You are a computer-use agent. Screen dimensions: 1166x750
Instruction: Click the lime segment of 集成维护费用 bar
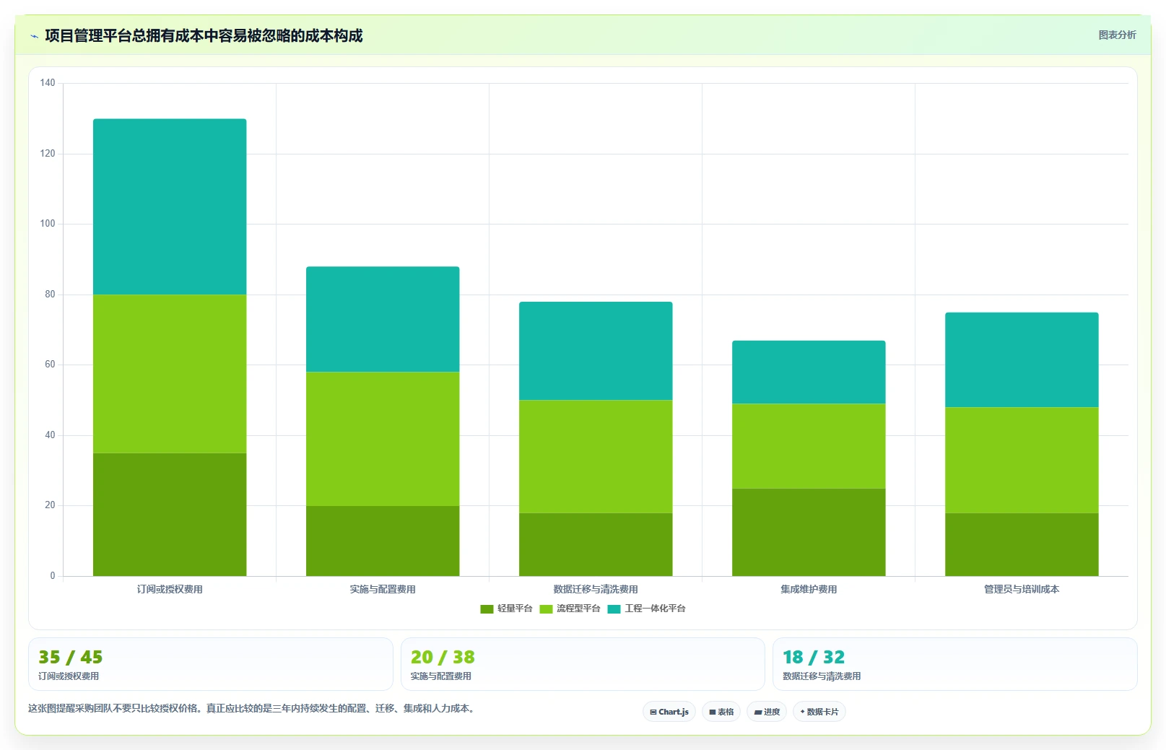tap(809, 446)
